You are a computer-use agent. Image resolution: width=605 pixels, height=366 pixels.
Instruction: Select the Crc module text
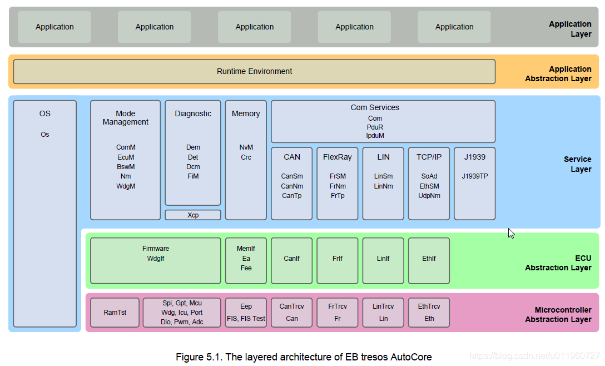point(246,157)
